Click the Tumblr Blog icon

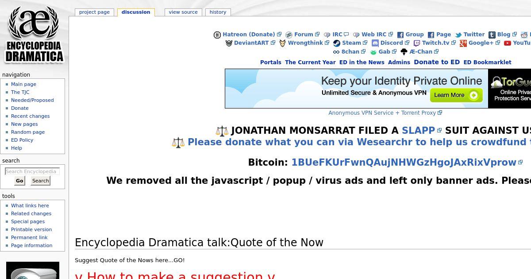pos(492,35)
